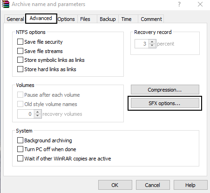Increase recovery volumes count with up arrow
This screenshot has height=193, width=210.
(37, 112)
